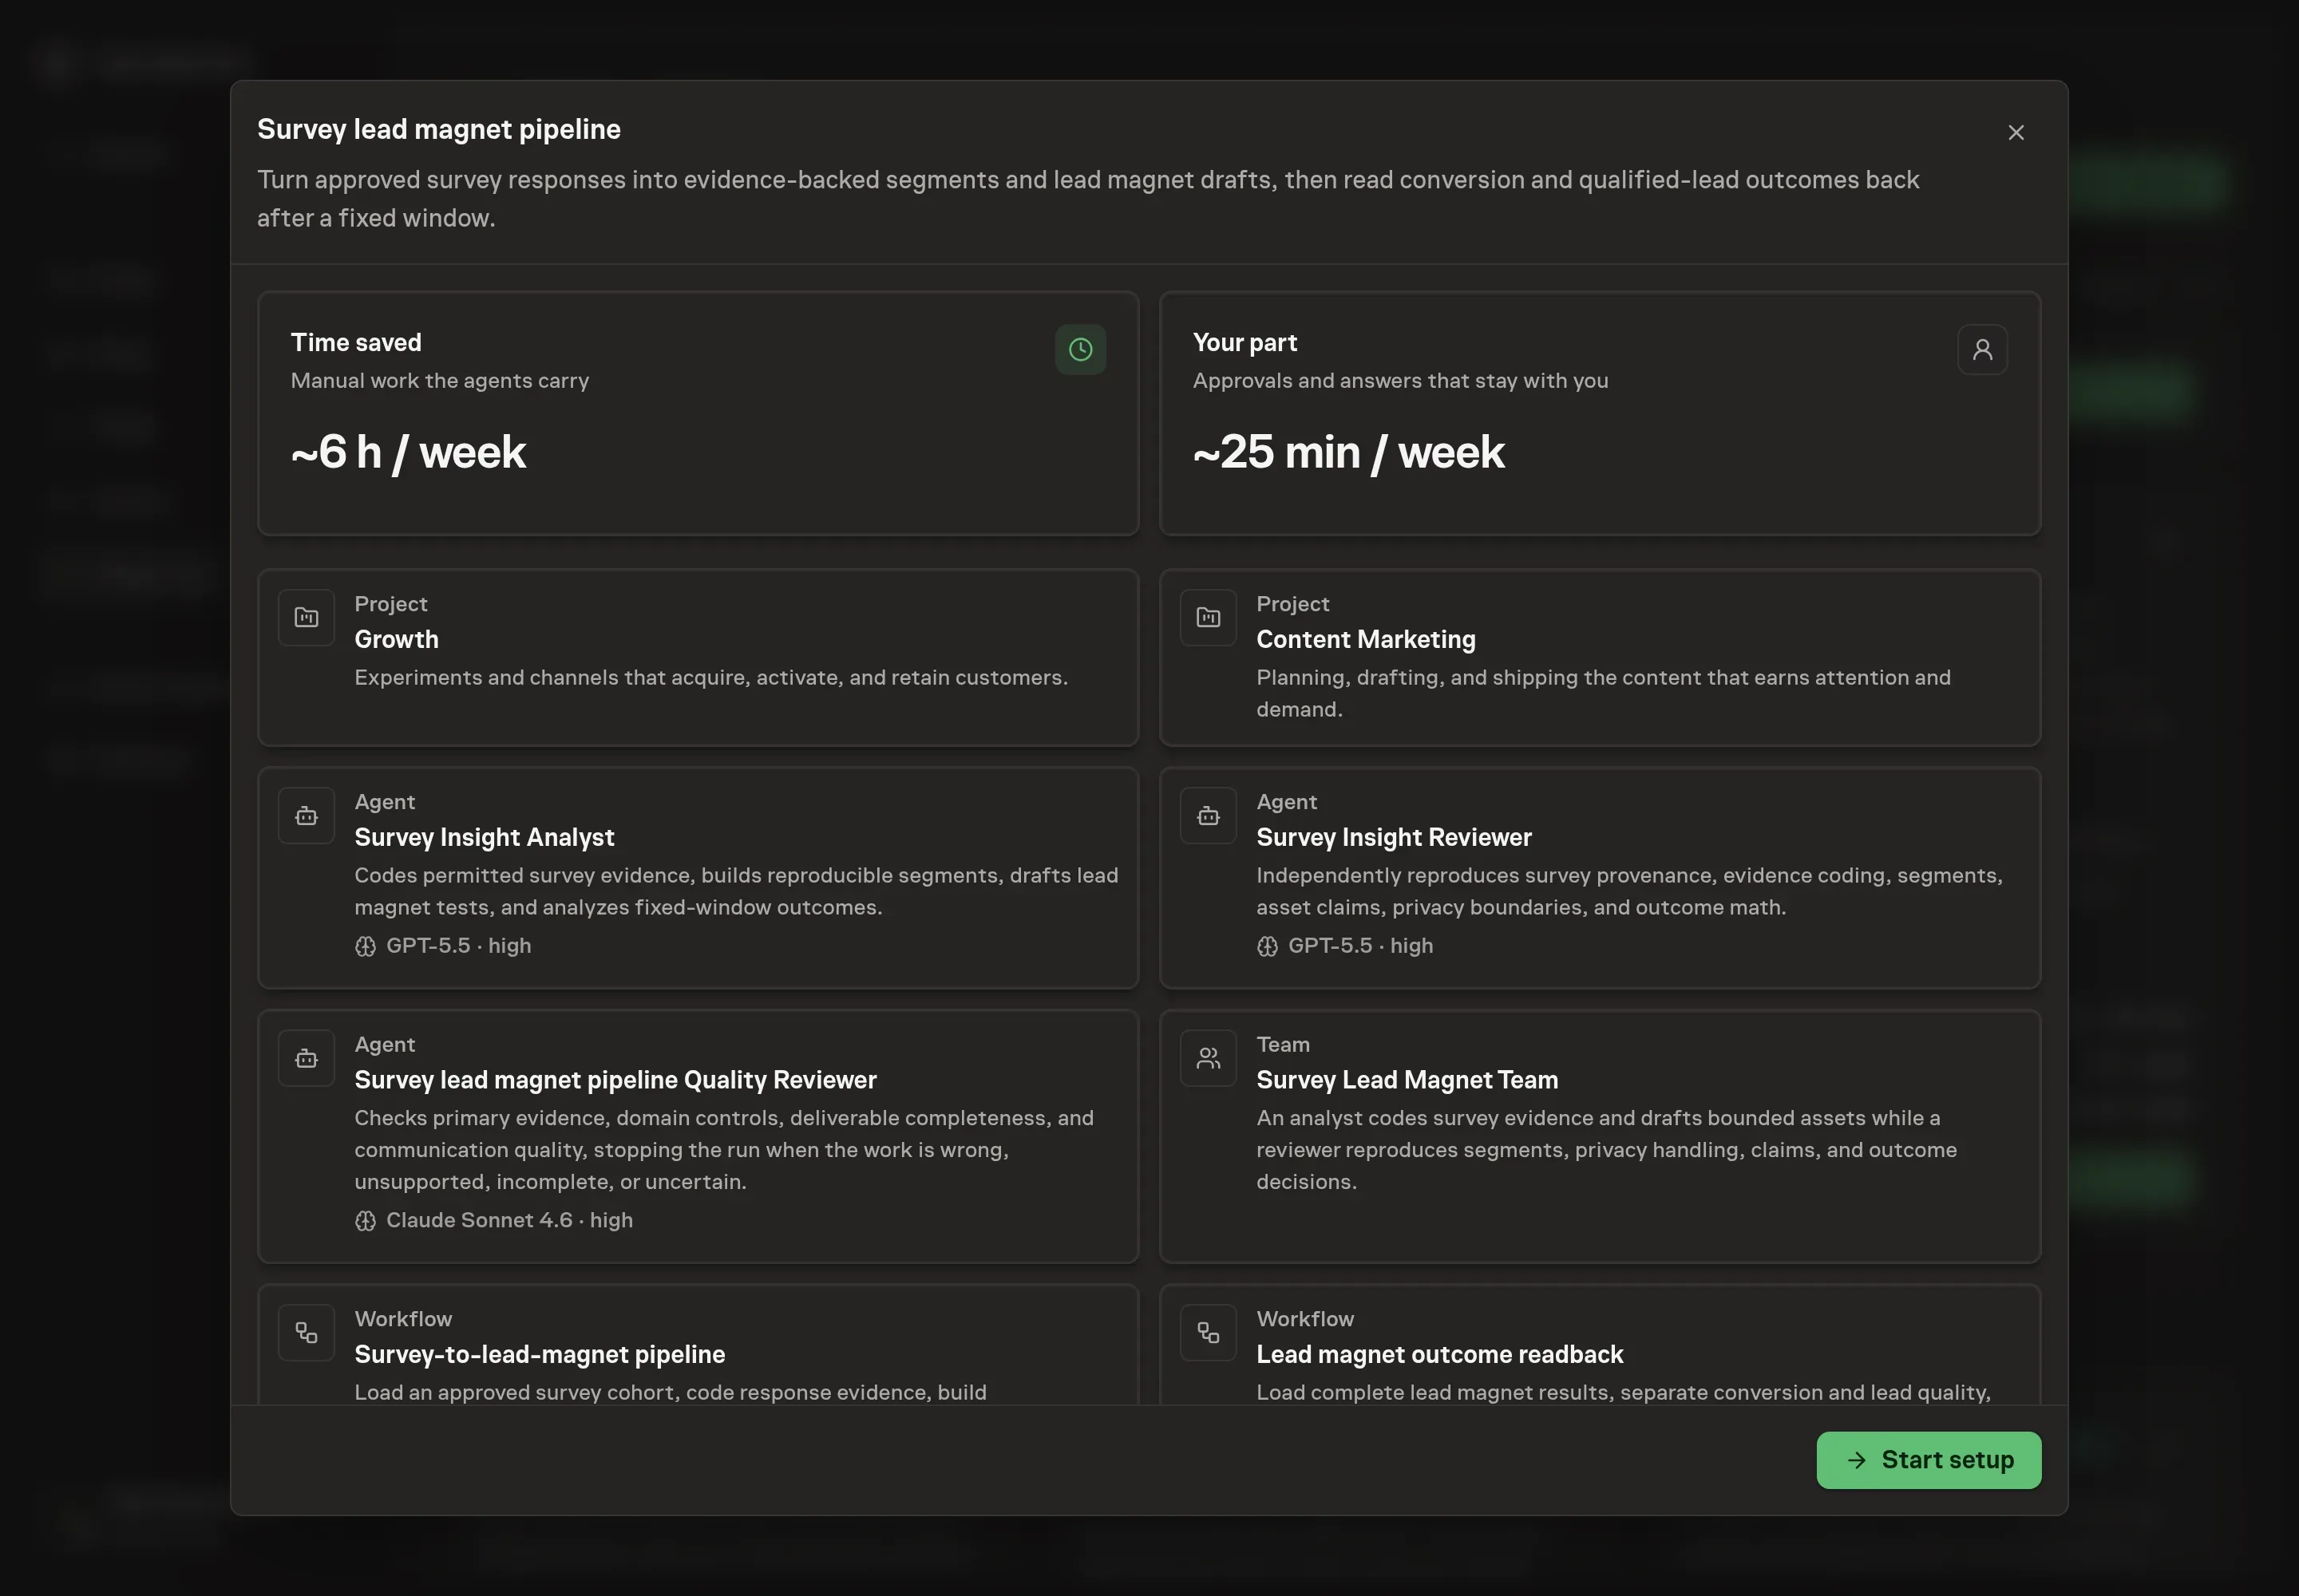Open the Lead magnet outcome readback title
Screen dimensions: 2299x1596
tap(1439, 1354)
